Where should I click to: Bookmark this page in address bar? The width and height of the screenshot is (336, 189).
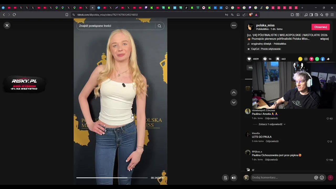(67, 15)
